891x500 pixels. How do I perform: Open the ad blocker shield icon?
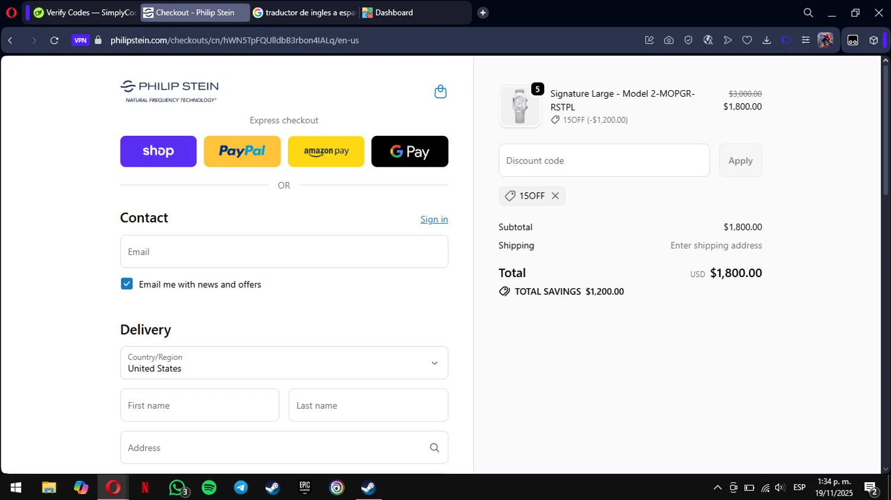click(688, 40)
